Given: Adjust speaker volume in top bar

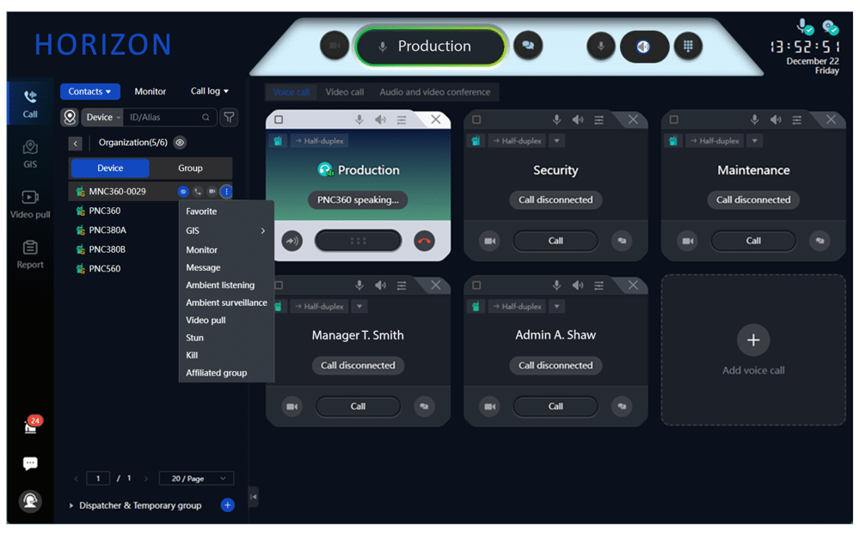Looking at the screenshot, I should (643, 46).
